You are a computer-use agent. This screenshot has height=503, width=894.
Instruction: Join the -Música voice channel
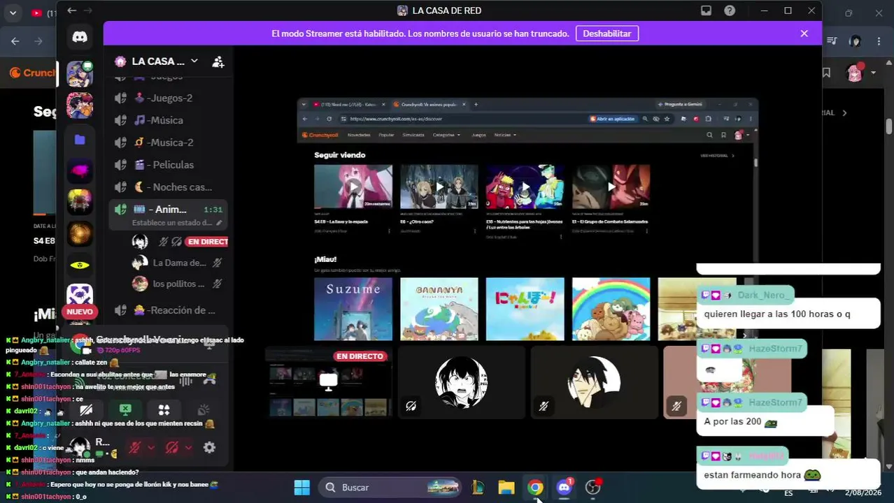pos(168,120)
